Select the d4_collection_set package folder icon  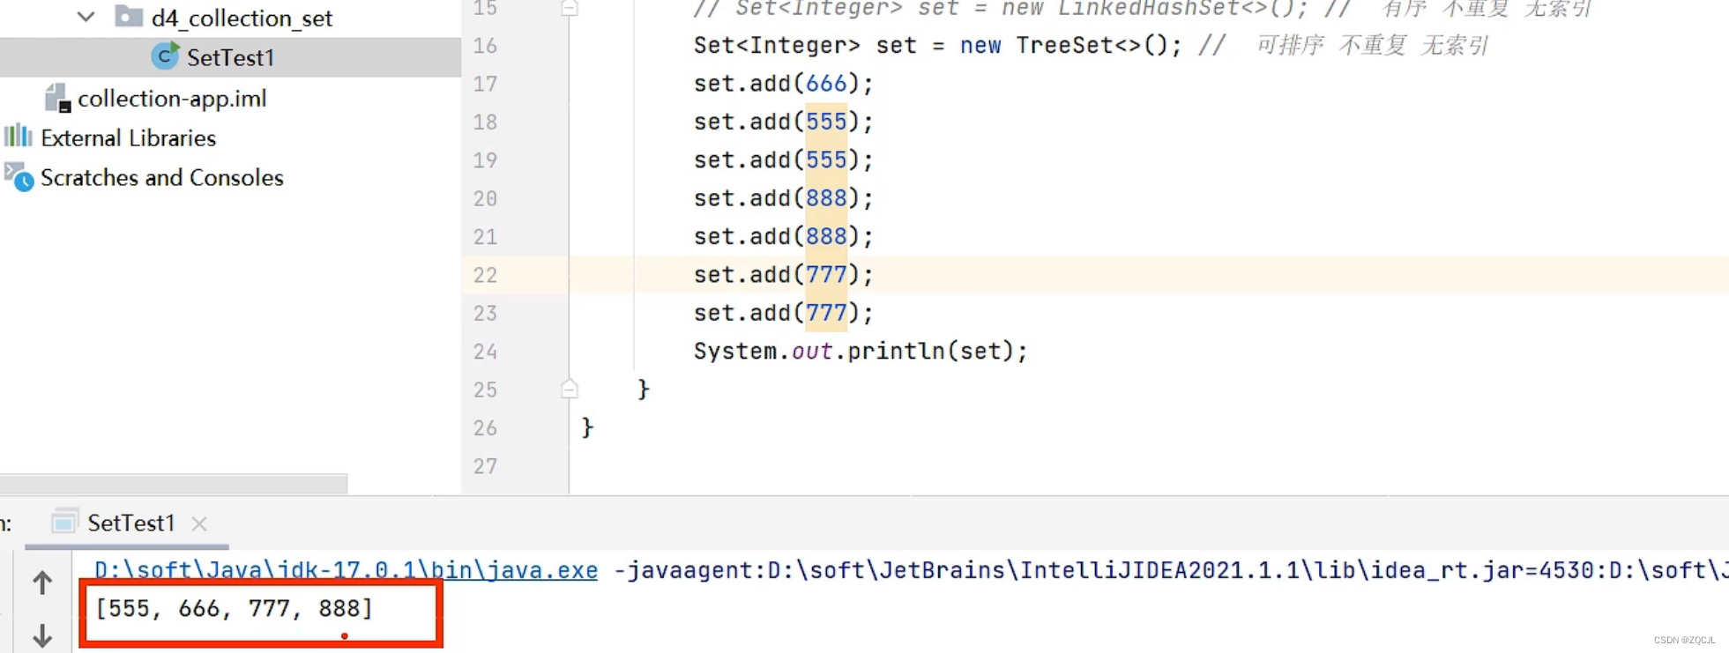pyautogui.click(x=129, y=16)
